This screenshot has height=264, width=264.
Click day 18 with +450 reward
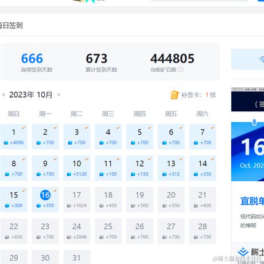108,200
